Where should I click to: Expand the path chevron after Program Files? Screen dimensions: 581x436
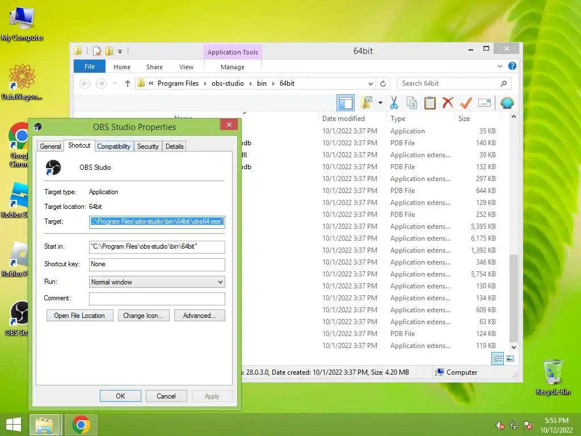(x=205, y=84)
